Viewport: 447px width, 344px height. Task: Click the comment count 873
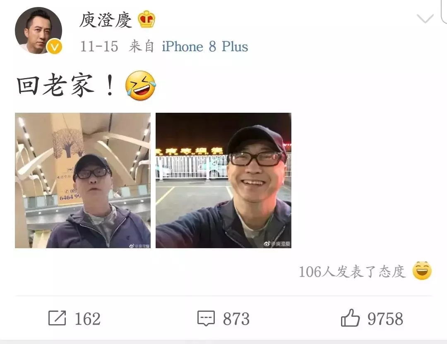236,319
